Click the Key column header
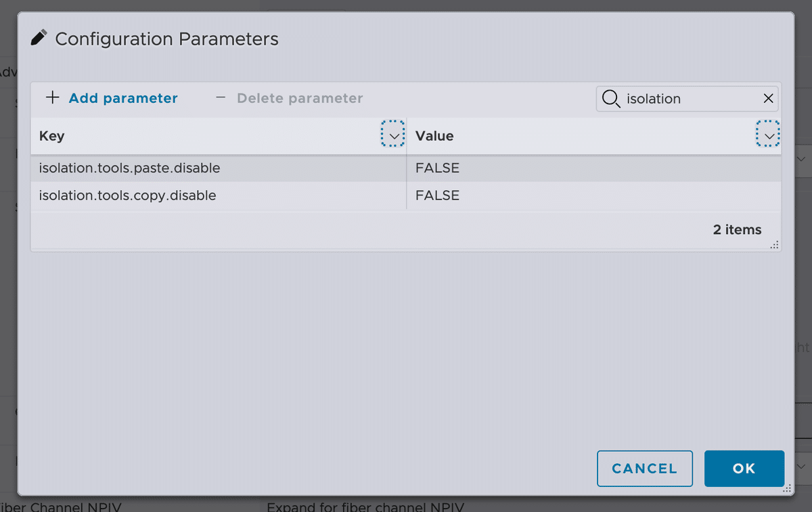812x512 pixels. (x=51, y=135)
